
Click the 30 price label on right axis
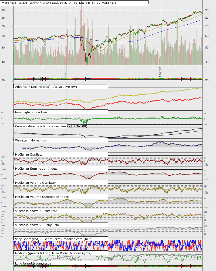(207, 80)
